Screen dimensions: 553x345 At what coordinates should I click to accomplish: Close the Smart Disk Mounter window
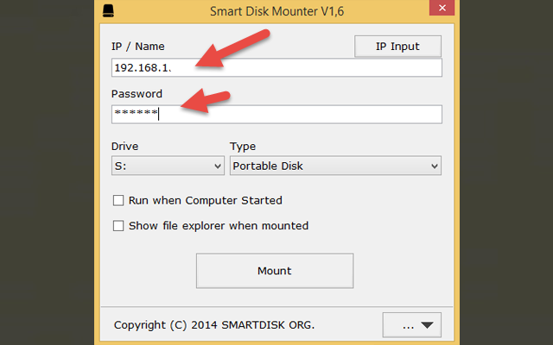click(x=439, y=12)
